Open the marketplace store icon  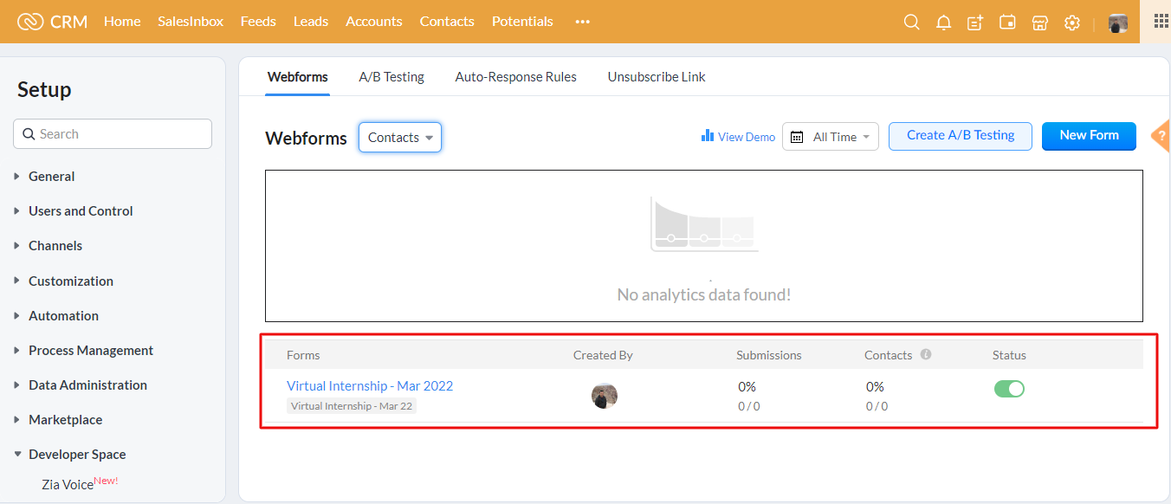tap(1039, 23)
